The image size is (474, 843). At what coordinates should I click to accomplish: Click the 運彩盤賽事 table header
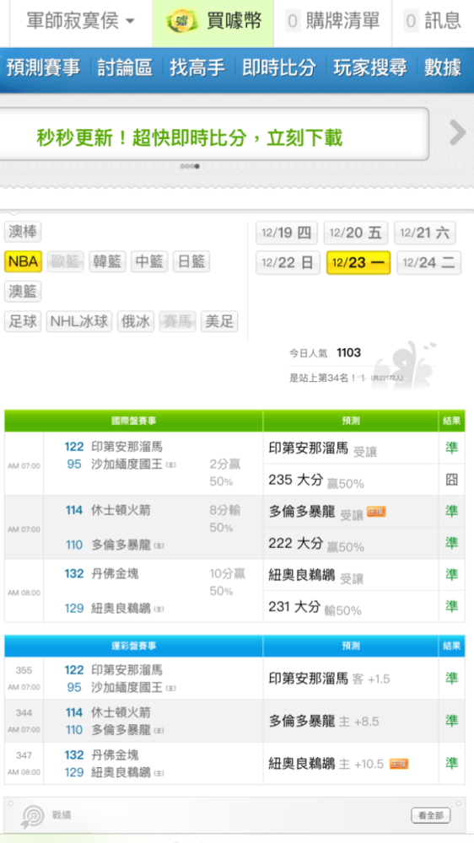(134, 646)
